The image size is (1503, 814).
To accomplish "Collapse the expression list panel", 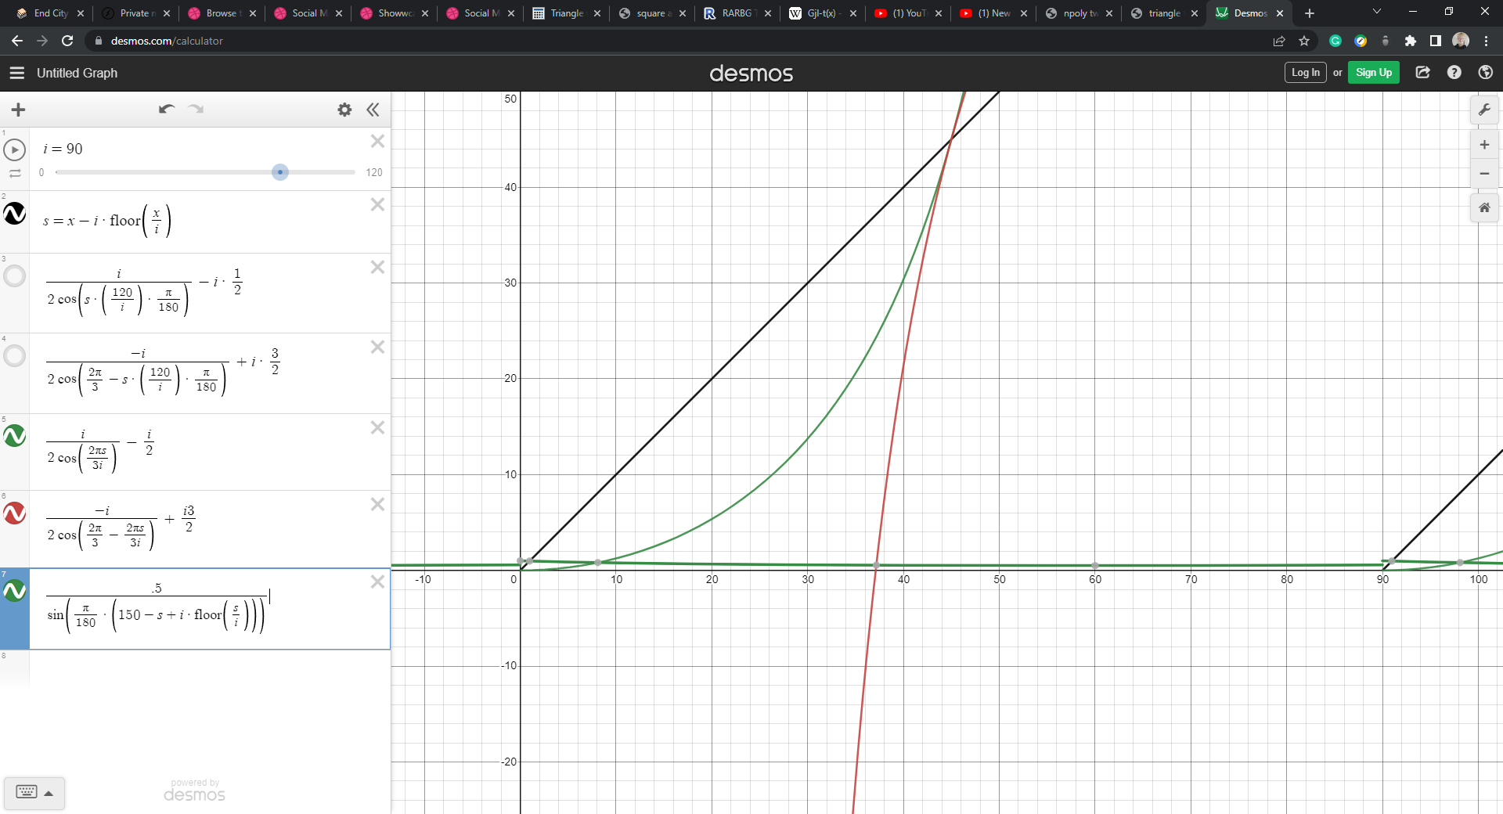I will click(373, 110).
